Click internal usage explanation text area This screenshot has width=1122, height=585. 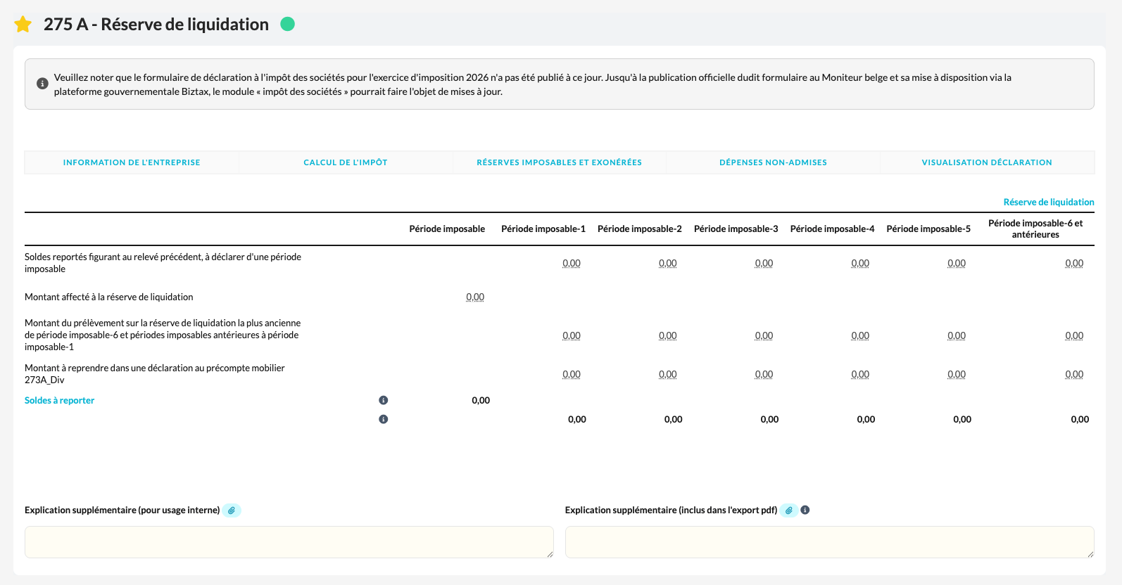click(x=289, y=542)
